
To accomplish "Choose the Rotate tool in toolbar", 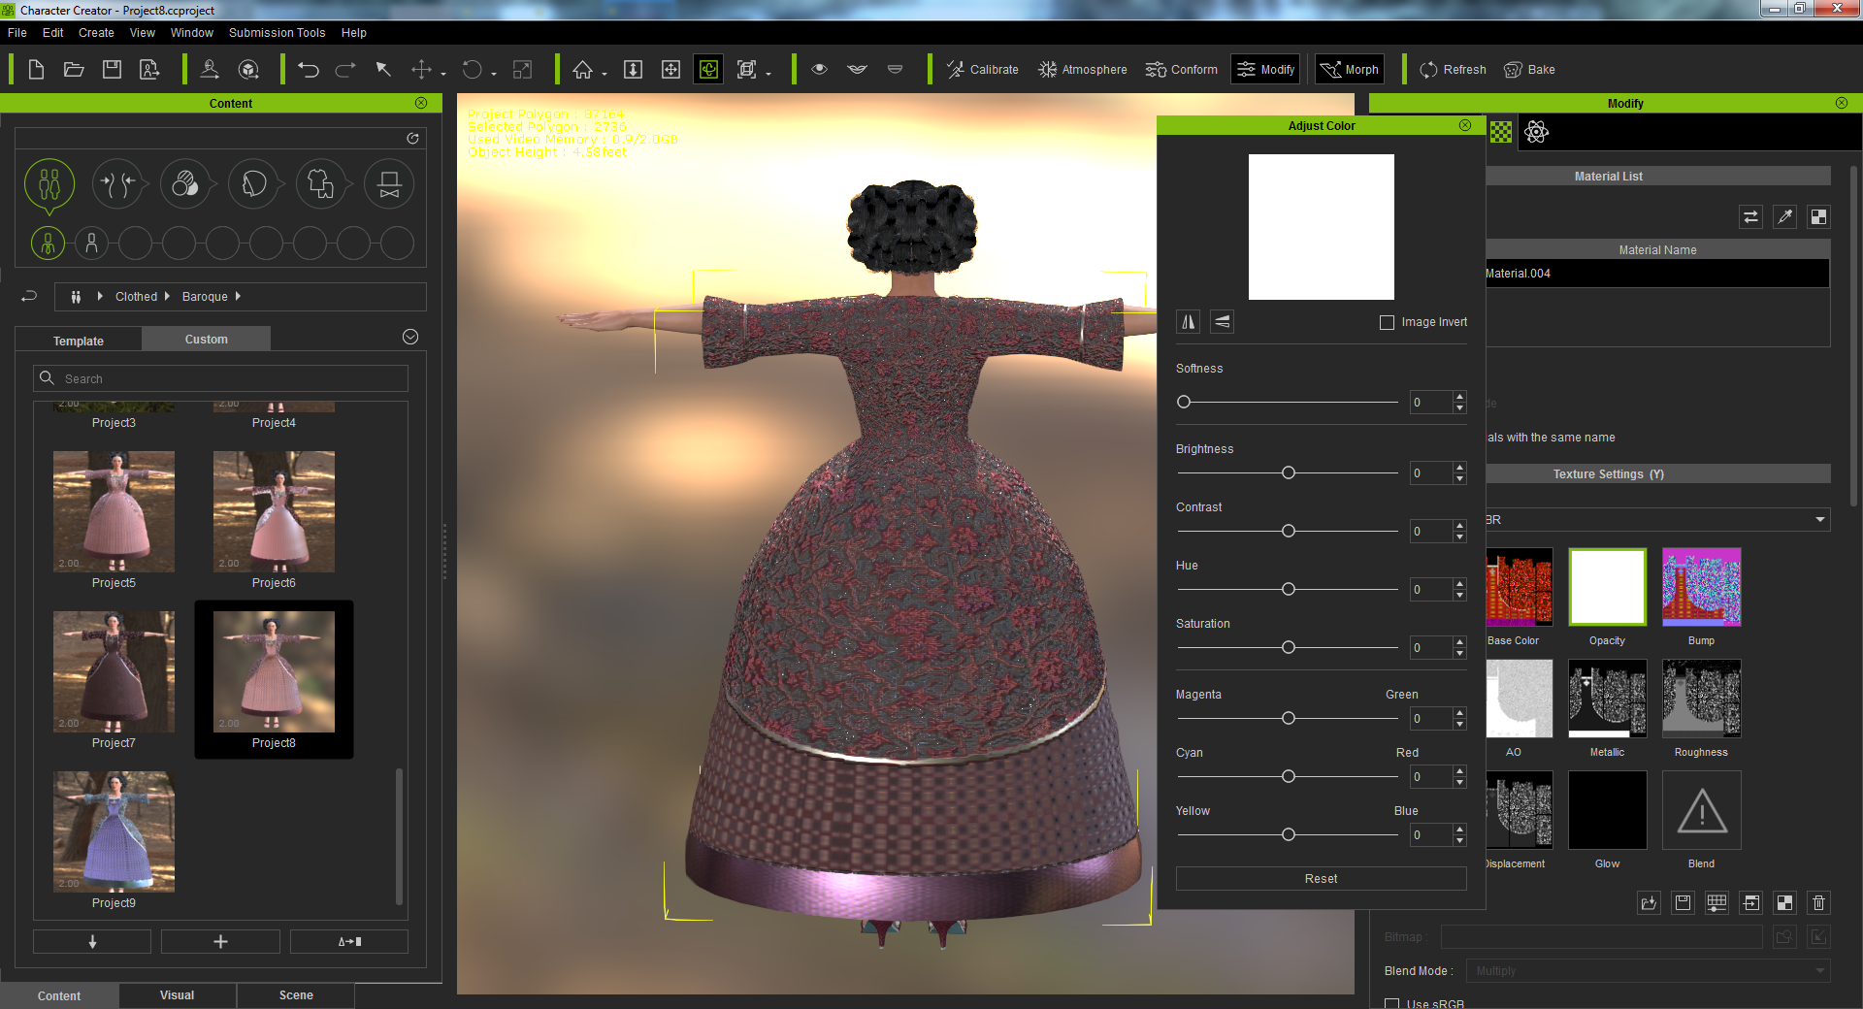I will point(473,70).
